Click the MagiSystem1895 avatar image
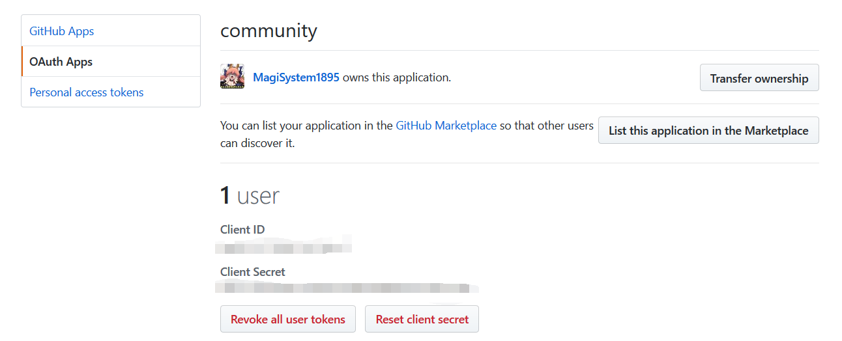This screenshot has height=341, width=842. (x=233, y=77)
